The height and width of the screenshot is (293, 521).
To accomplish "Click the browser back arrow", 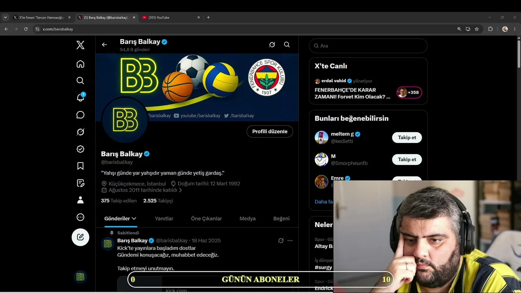I will click(x=6, y=29).
